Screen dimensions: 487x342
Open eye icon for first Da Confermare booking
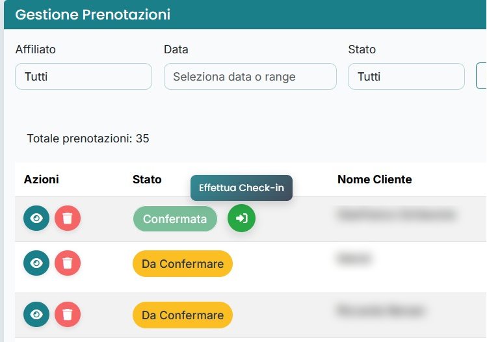coord(36,263)
